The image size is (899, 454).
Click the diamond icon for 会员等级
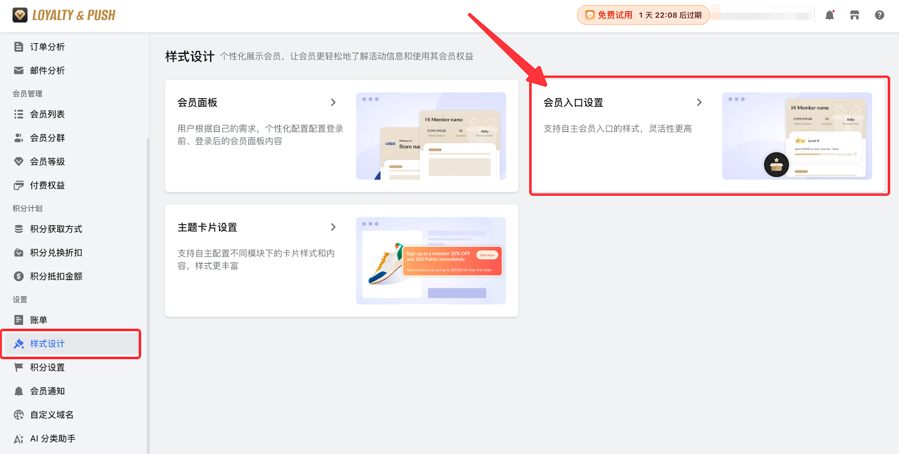[19, 162]
